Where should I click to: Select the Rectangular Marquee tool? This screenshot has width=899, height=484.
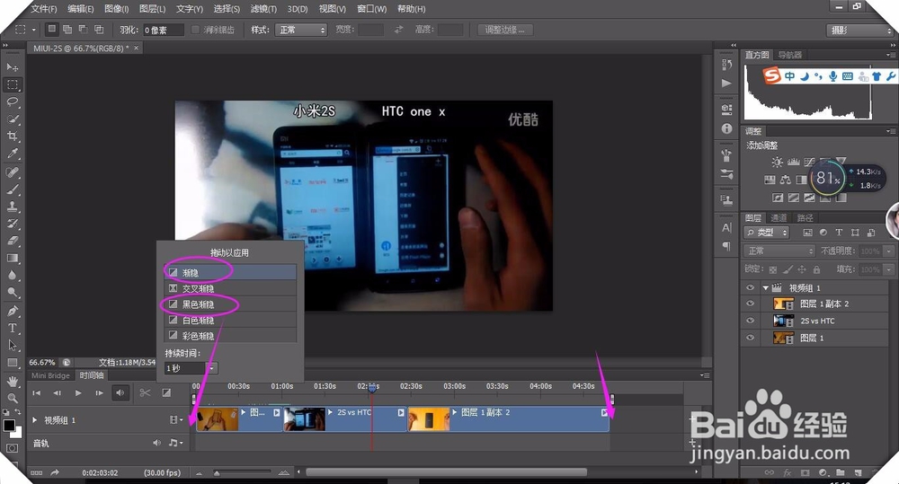[12, 84]
